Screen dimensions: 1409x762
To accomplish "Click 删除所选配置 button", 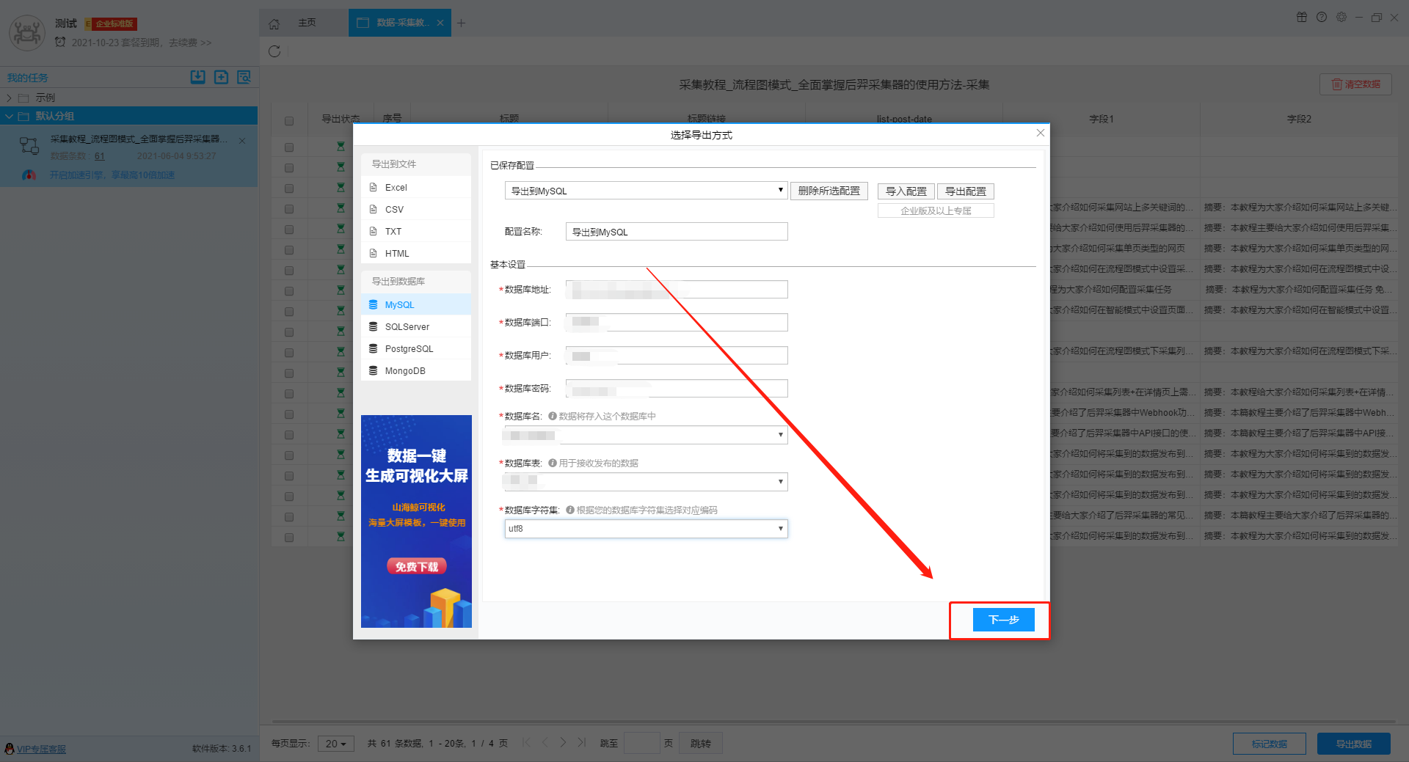I will coord(829,191).
